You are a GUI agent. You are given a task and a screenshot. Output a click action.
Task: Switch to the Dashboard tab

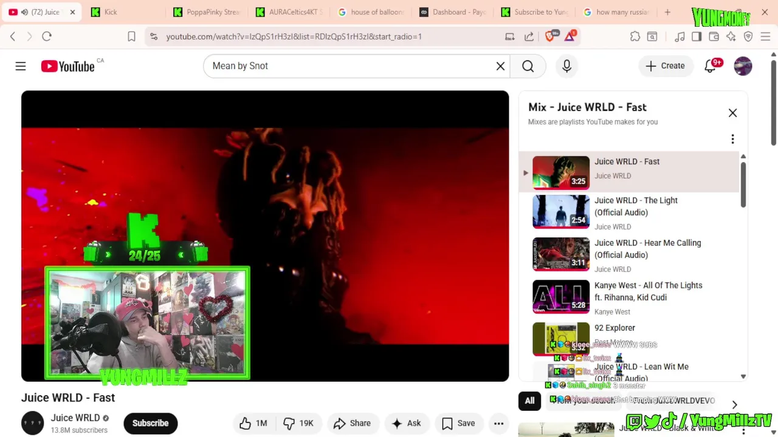point(453,12)
